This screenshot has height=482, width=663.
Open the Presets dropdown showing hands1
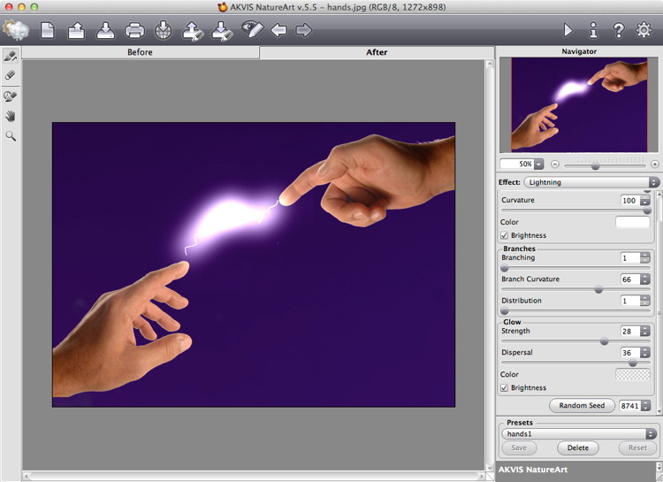tap(579, 434)
